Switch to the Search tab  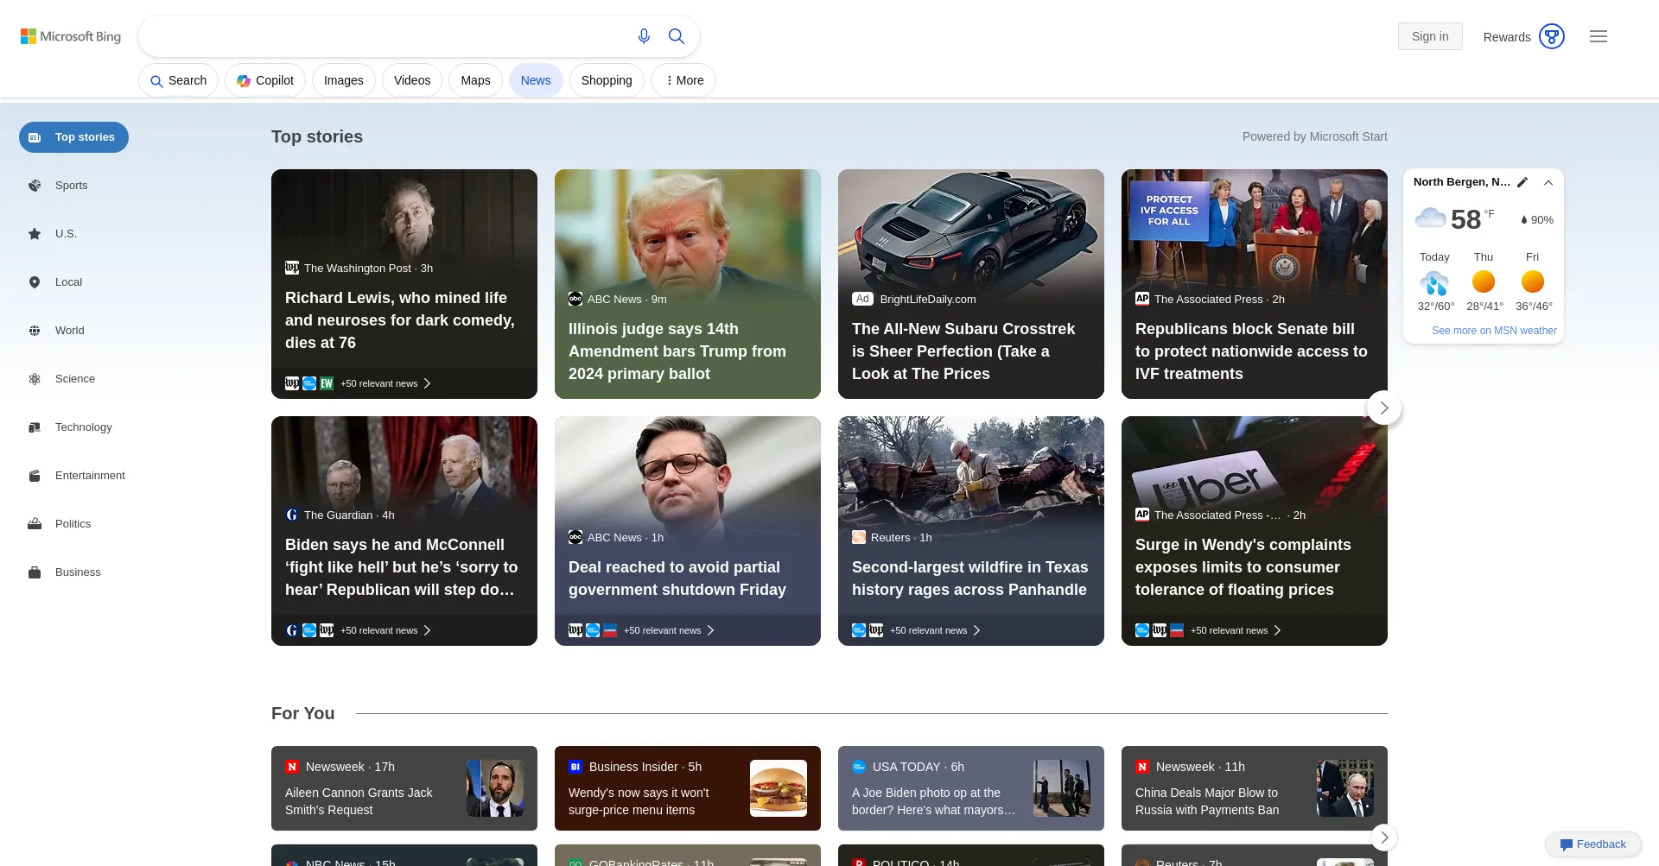(x=178, y=80)
